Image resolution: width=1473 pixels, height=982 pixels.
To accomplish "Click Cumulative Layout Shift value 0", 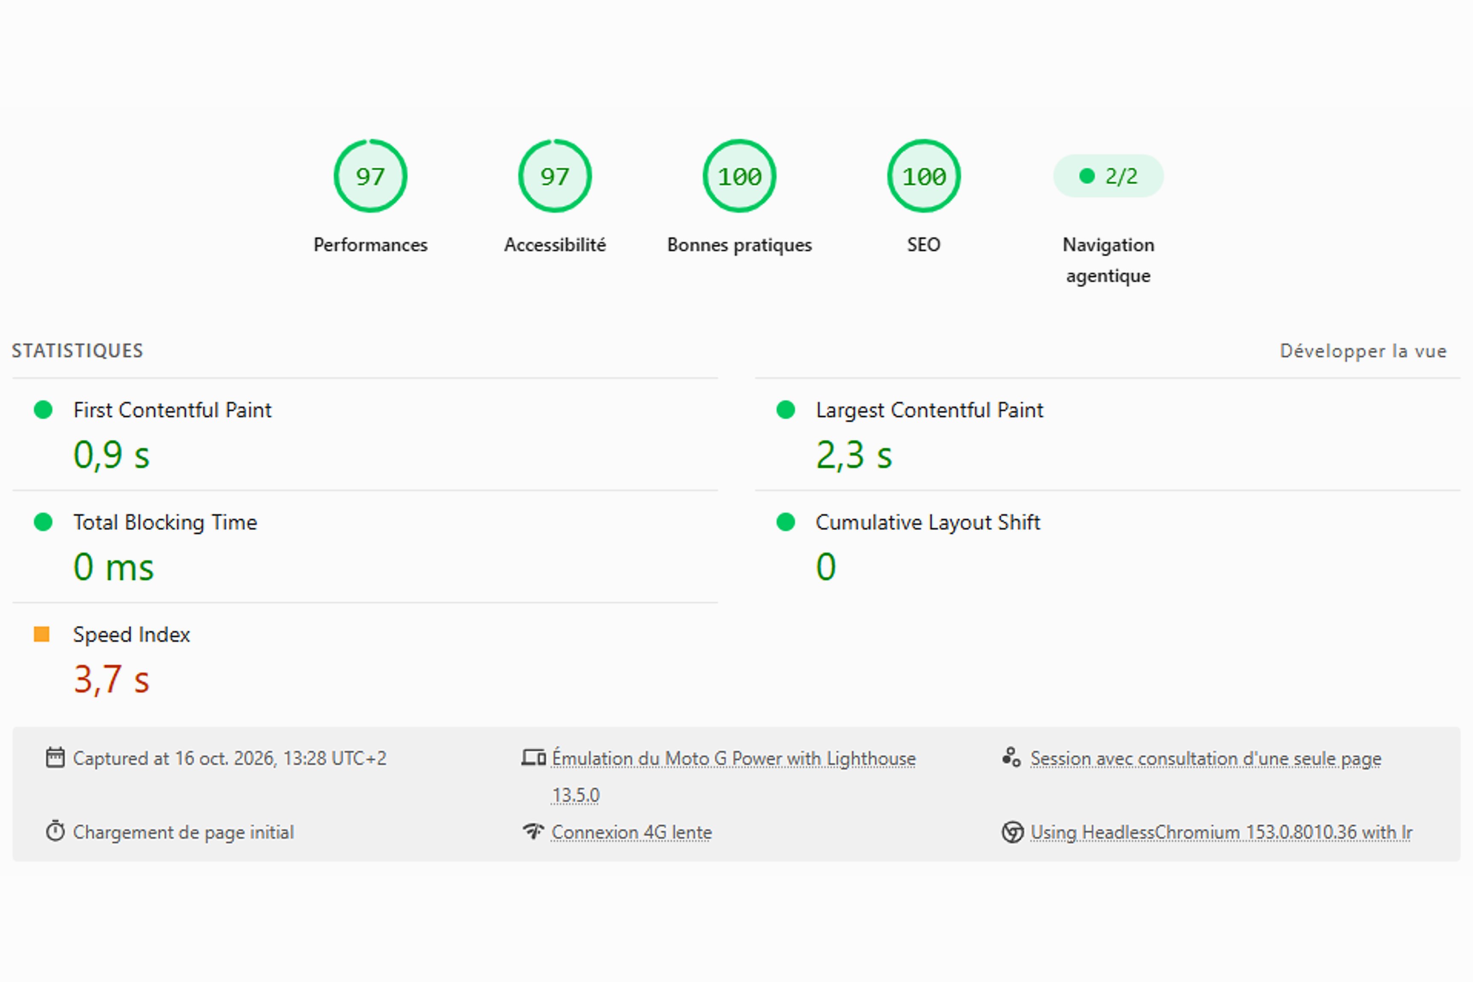I will [826, 567].
